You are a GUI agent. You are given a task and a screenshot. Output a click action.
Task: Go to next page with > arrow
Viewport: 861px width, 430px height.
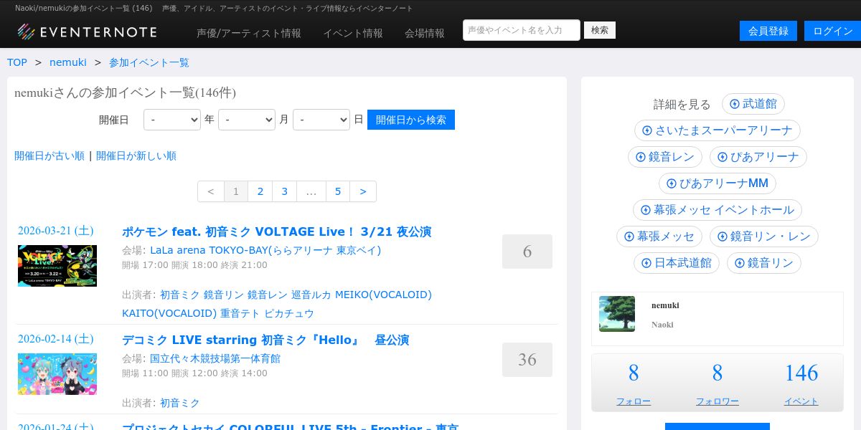(x=363, y=191)
